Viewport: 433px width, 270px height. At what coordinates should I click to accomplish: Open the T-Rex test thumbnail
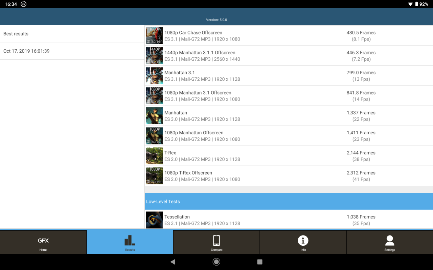(155, 156)
